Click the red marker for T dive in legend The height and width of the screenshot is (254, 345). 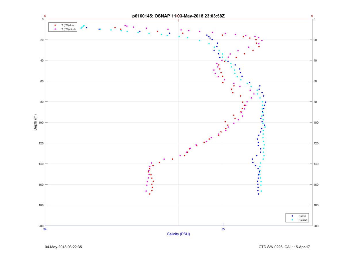[x=55, y=25]
